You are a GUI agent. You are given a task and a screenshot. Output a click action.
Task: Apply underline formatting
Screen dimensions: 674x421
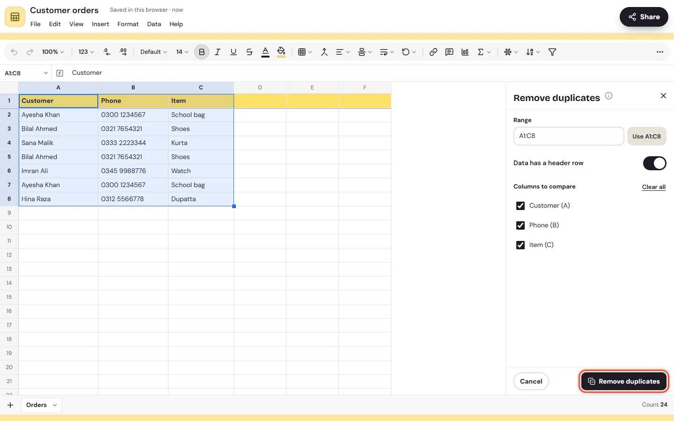coord(234,52)
